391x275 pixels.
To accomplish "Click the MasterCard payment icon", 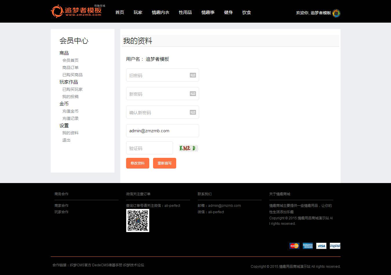I will tap(294, 246).
